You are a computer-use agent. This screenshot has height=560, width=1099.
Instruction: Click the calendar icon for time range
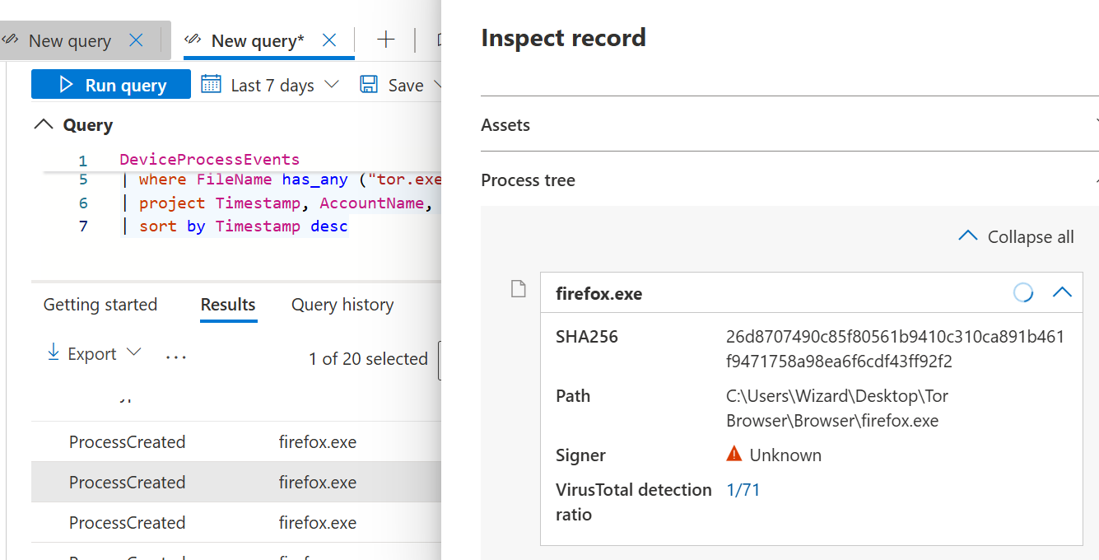point(212,84)
